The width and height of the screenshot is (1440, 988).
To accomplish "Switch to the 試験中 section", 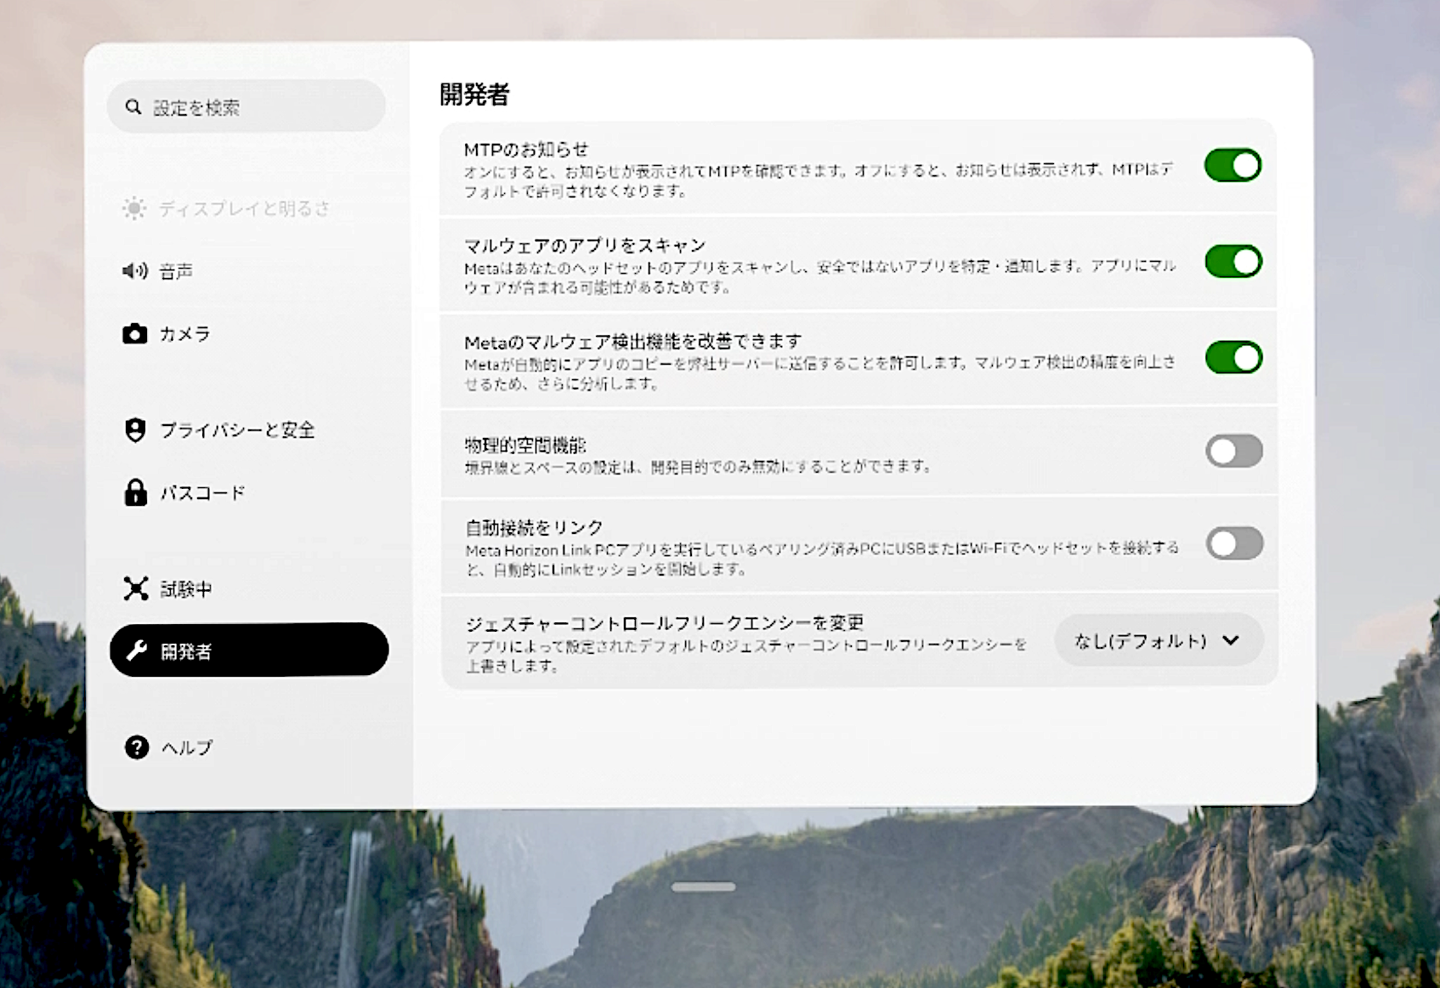I will tap(247, 588).
